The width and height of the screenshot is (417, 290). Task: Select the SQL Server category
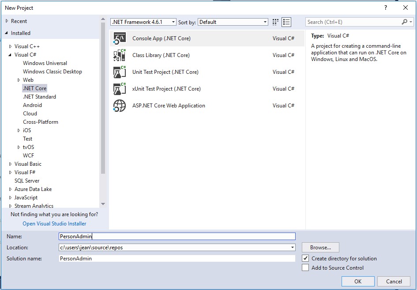pos(27,181)
